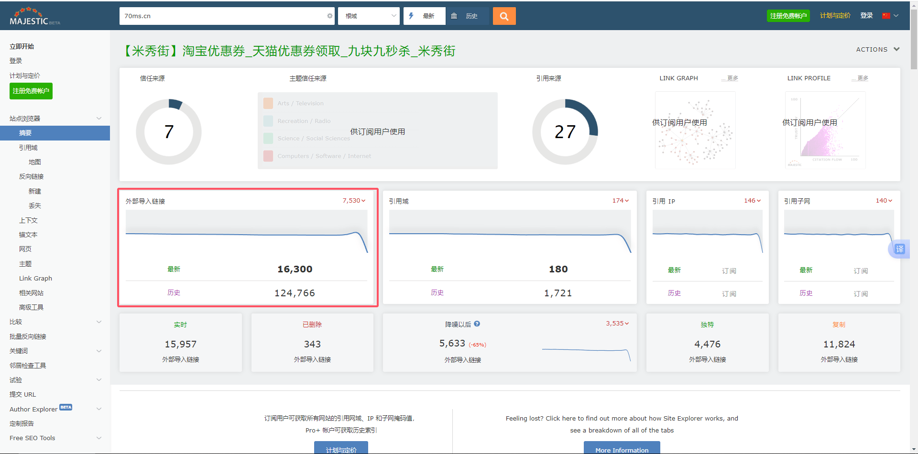Click the 7,530 外部导入链接 change indicator
The height and width of the screenshot is (454, 918).
point(354,201)
